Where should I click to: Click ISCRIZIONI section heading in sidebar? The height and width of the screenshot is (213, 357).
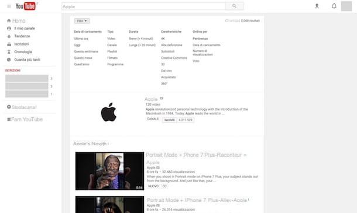(13, 71)
